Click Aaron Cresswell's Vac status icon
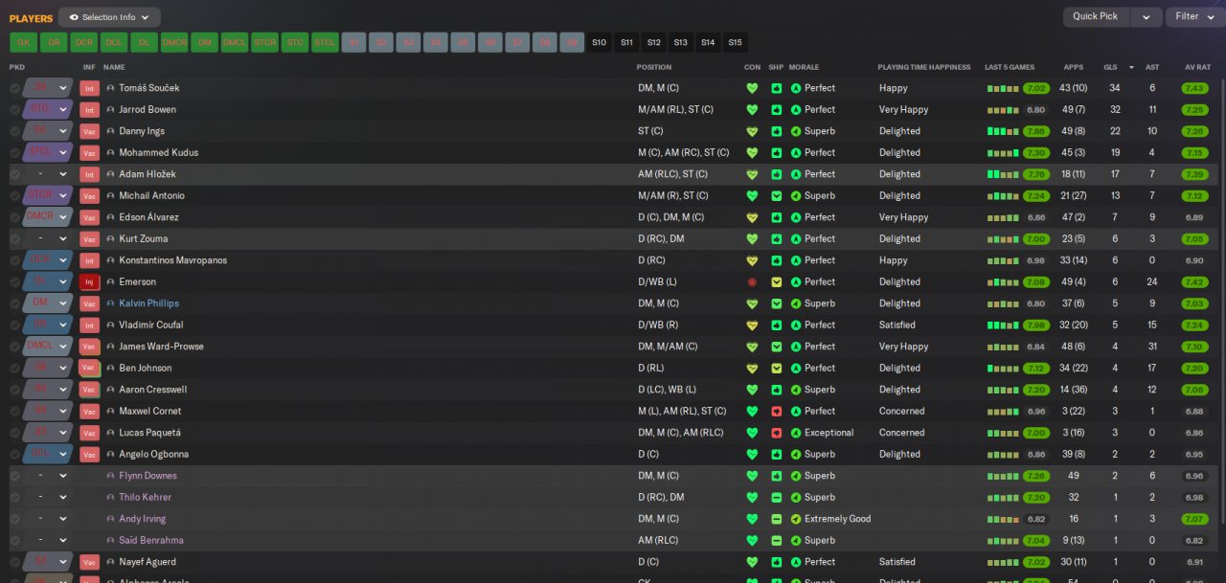The height and width of the screenshot is (583, 1226). point(90,390)
